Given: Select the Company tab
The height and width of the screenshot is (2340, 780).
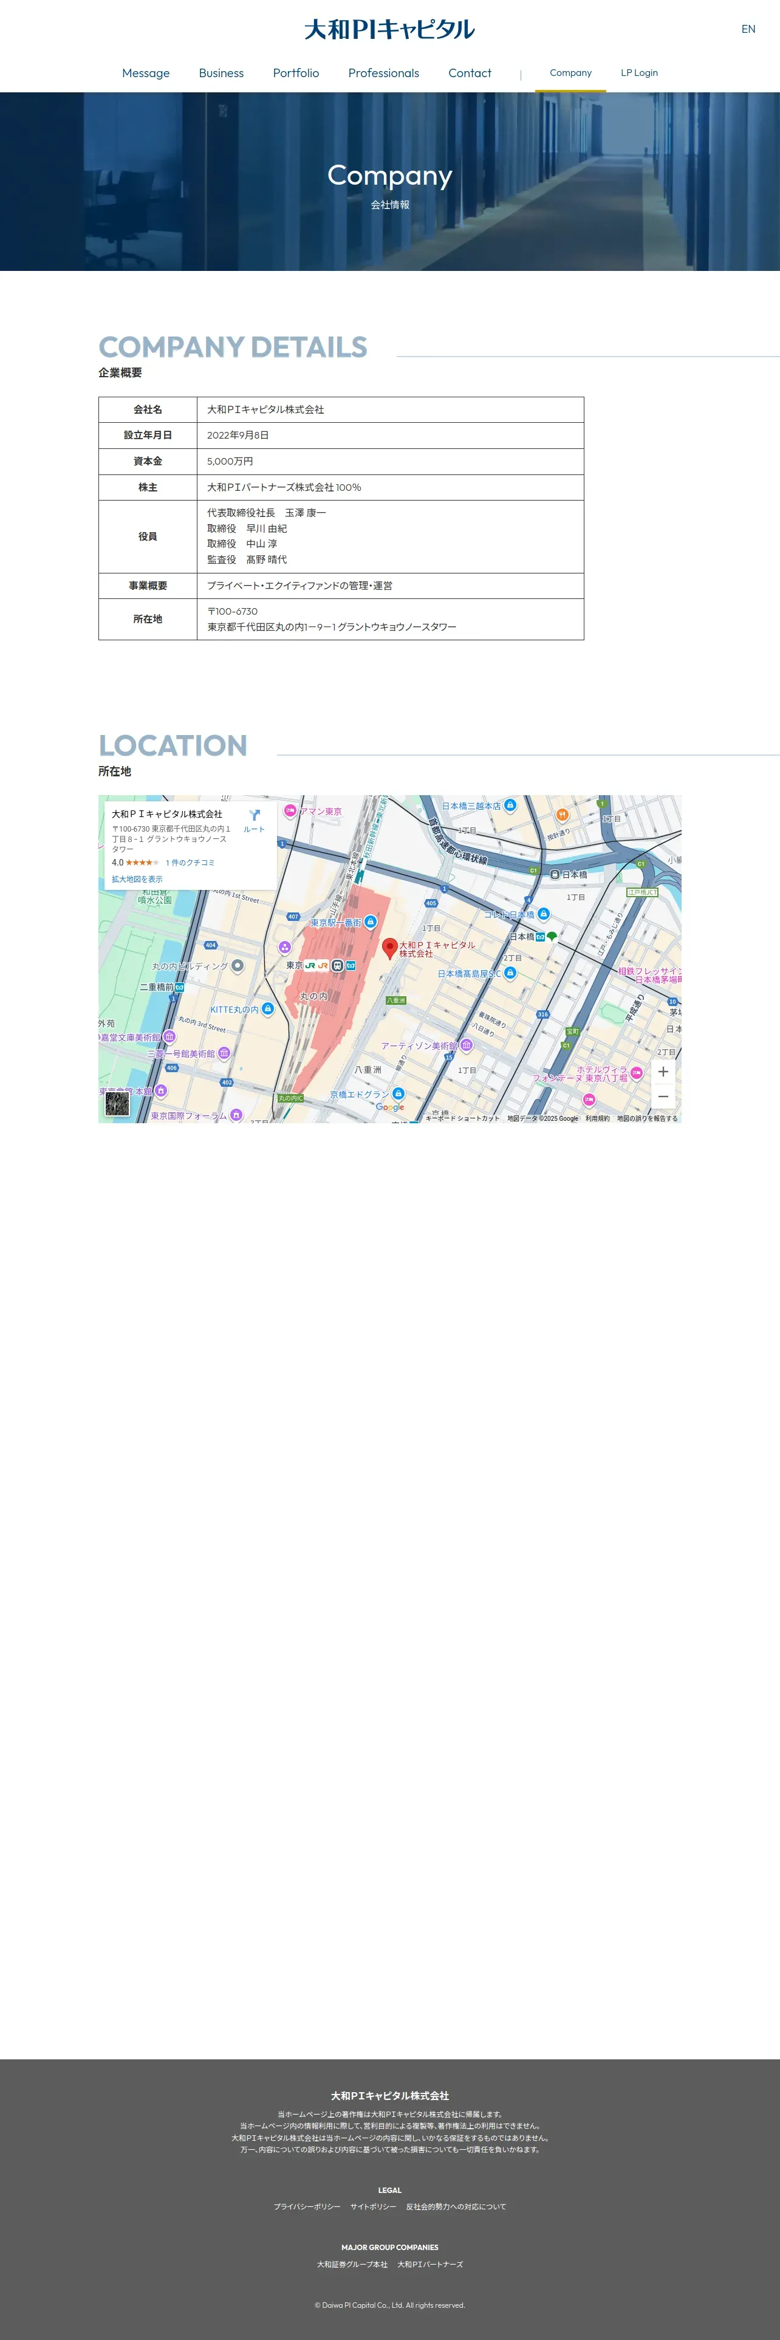Looking at the screenshot, I should point(570,73).
